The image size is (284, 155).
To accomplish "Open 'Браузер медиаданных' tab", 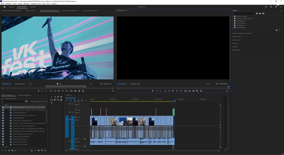I will click(x=25, y=95).
